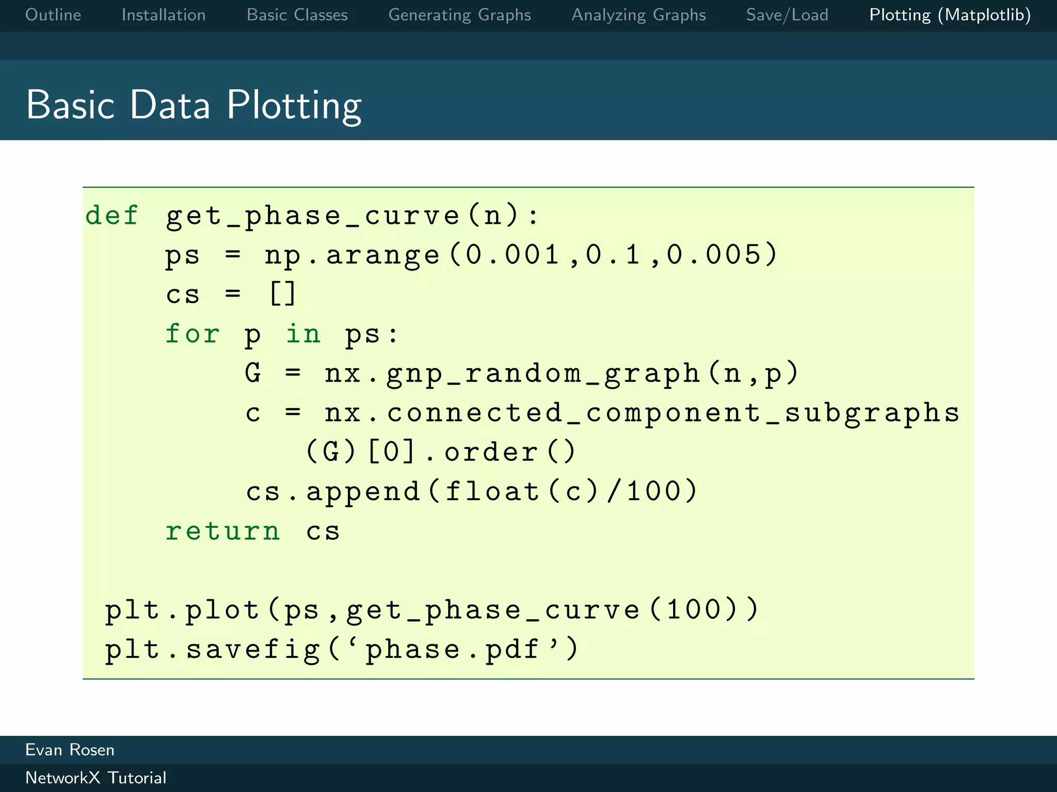Click the cs = [] line
The width and height of the screenshot is (1057, 792).
pos(231,294)
